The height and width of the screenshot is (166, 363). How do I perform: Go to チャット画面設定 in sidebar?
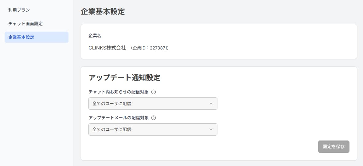click(25, 24)
